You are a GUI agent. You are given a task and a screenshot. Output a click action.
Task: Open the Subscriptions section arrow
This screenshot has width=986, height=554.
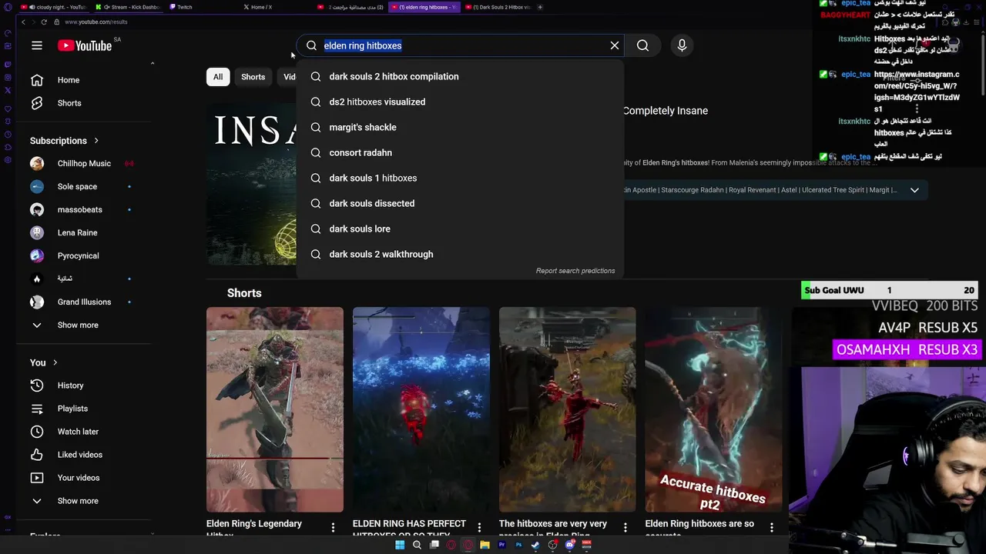point(96,141)
